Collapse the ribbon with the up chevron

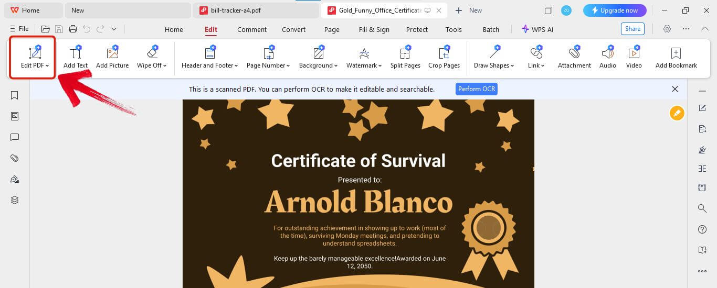[x=704, y=29]
